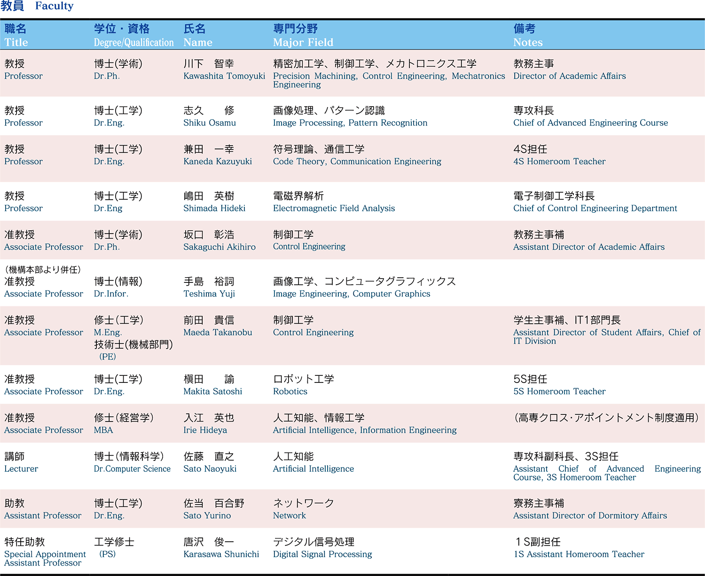
Task: Select the 'Degree/Qualification' column header
Action: point(134,42)
